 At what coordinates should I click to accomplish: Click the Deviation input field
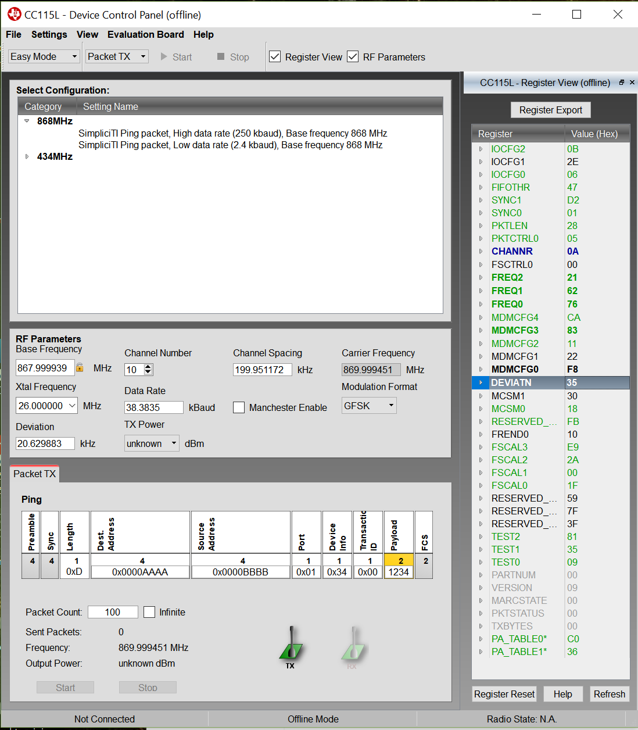(45, 443)
